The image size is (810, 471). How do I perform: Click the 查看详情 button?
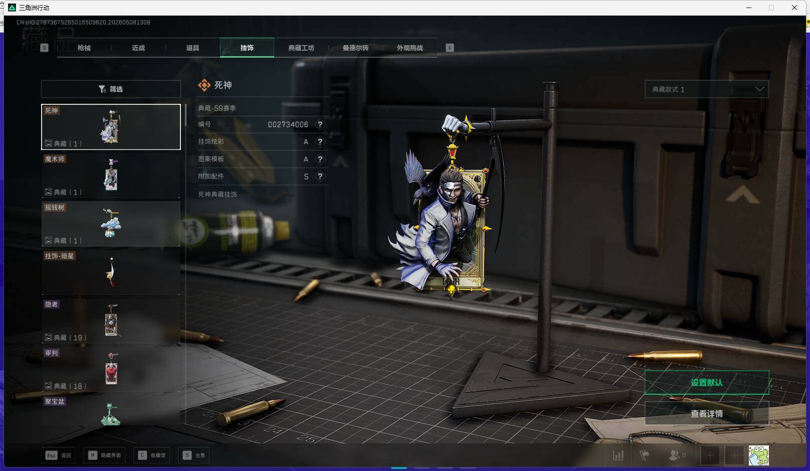click(707, 414)
